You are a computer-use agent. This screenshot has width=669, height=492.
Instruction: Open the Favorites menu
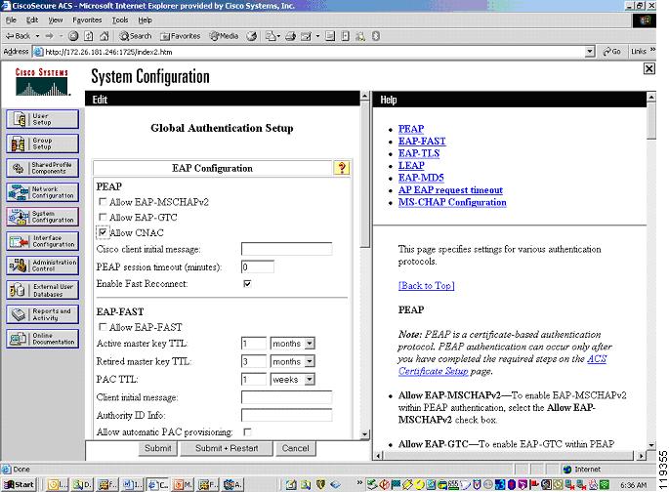(x=87, y=20)
